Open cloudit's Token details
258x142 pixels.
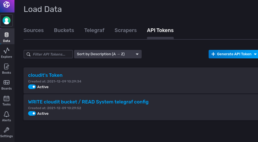click(x=45, y=75)
